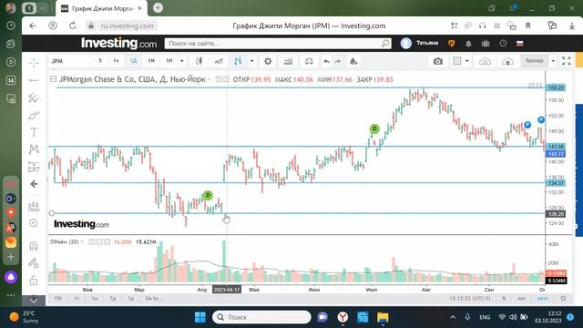
Task: Load a saved chart from cloud
Action: [x=485, y=61]
